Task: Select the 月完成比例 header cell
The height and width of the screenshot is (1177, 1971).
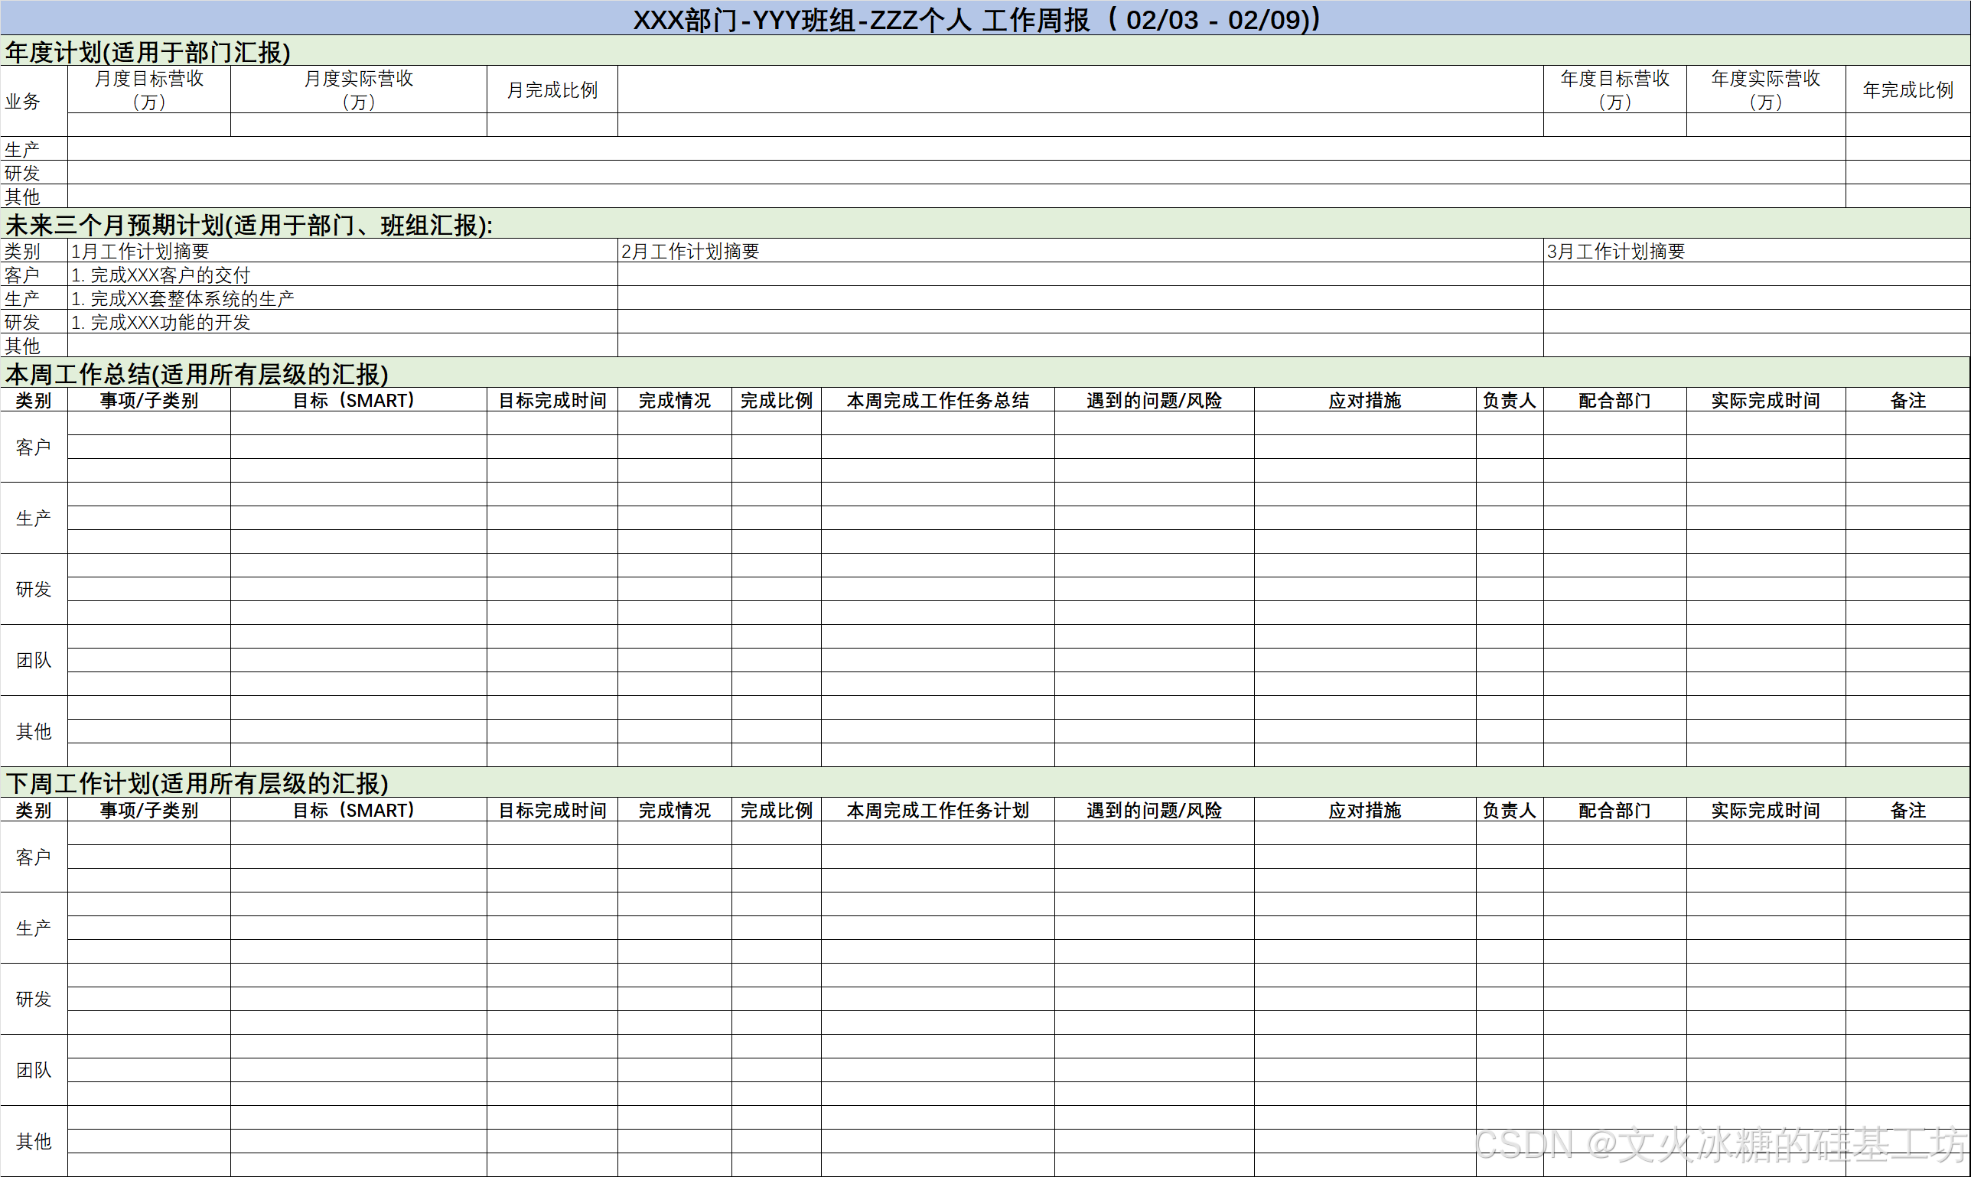Action: click(552, 89)
